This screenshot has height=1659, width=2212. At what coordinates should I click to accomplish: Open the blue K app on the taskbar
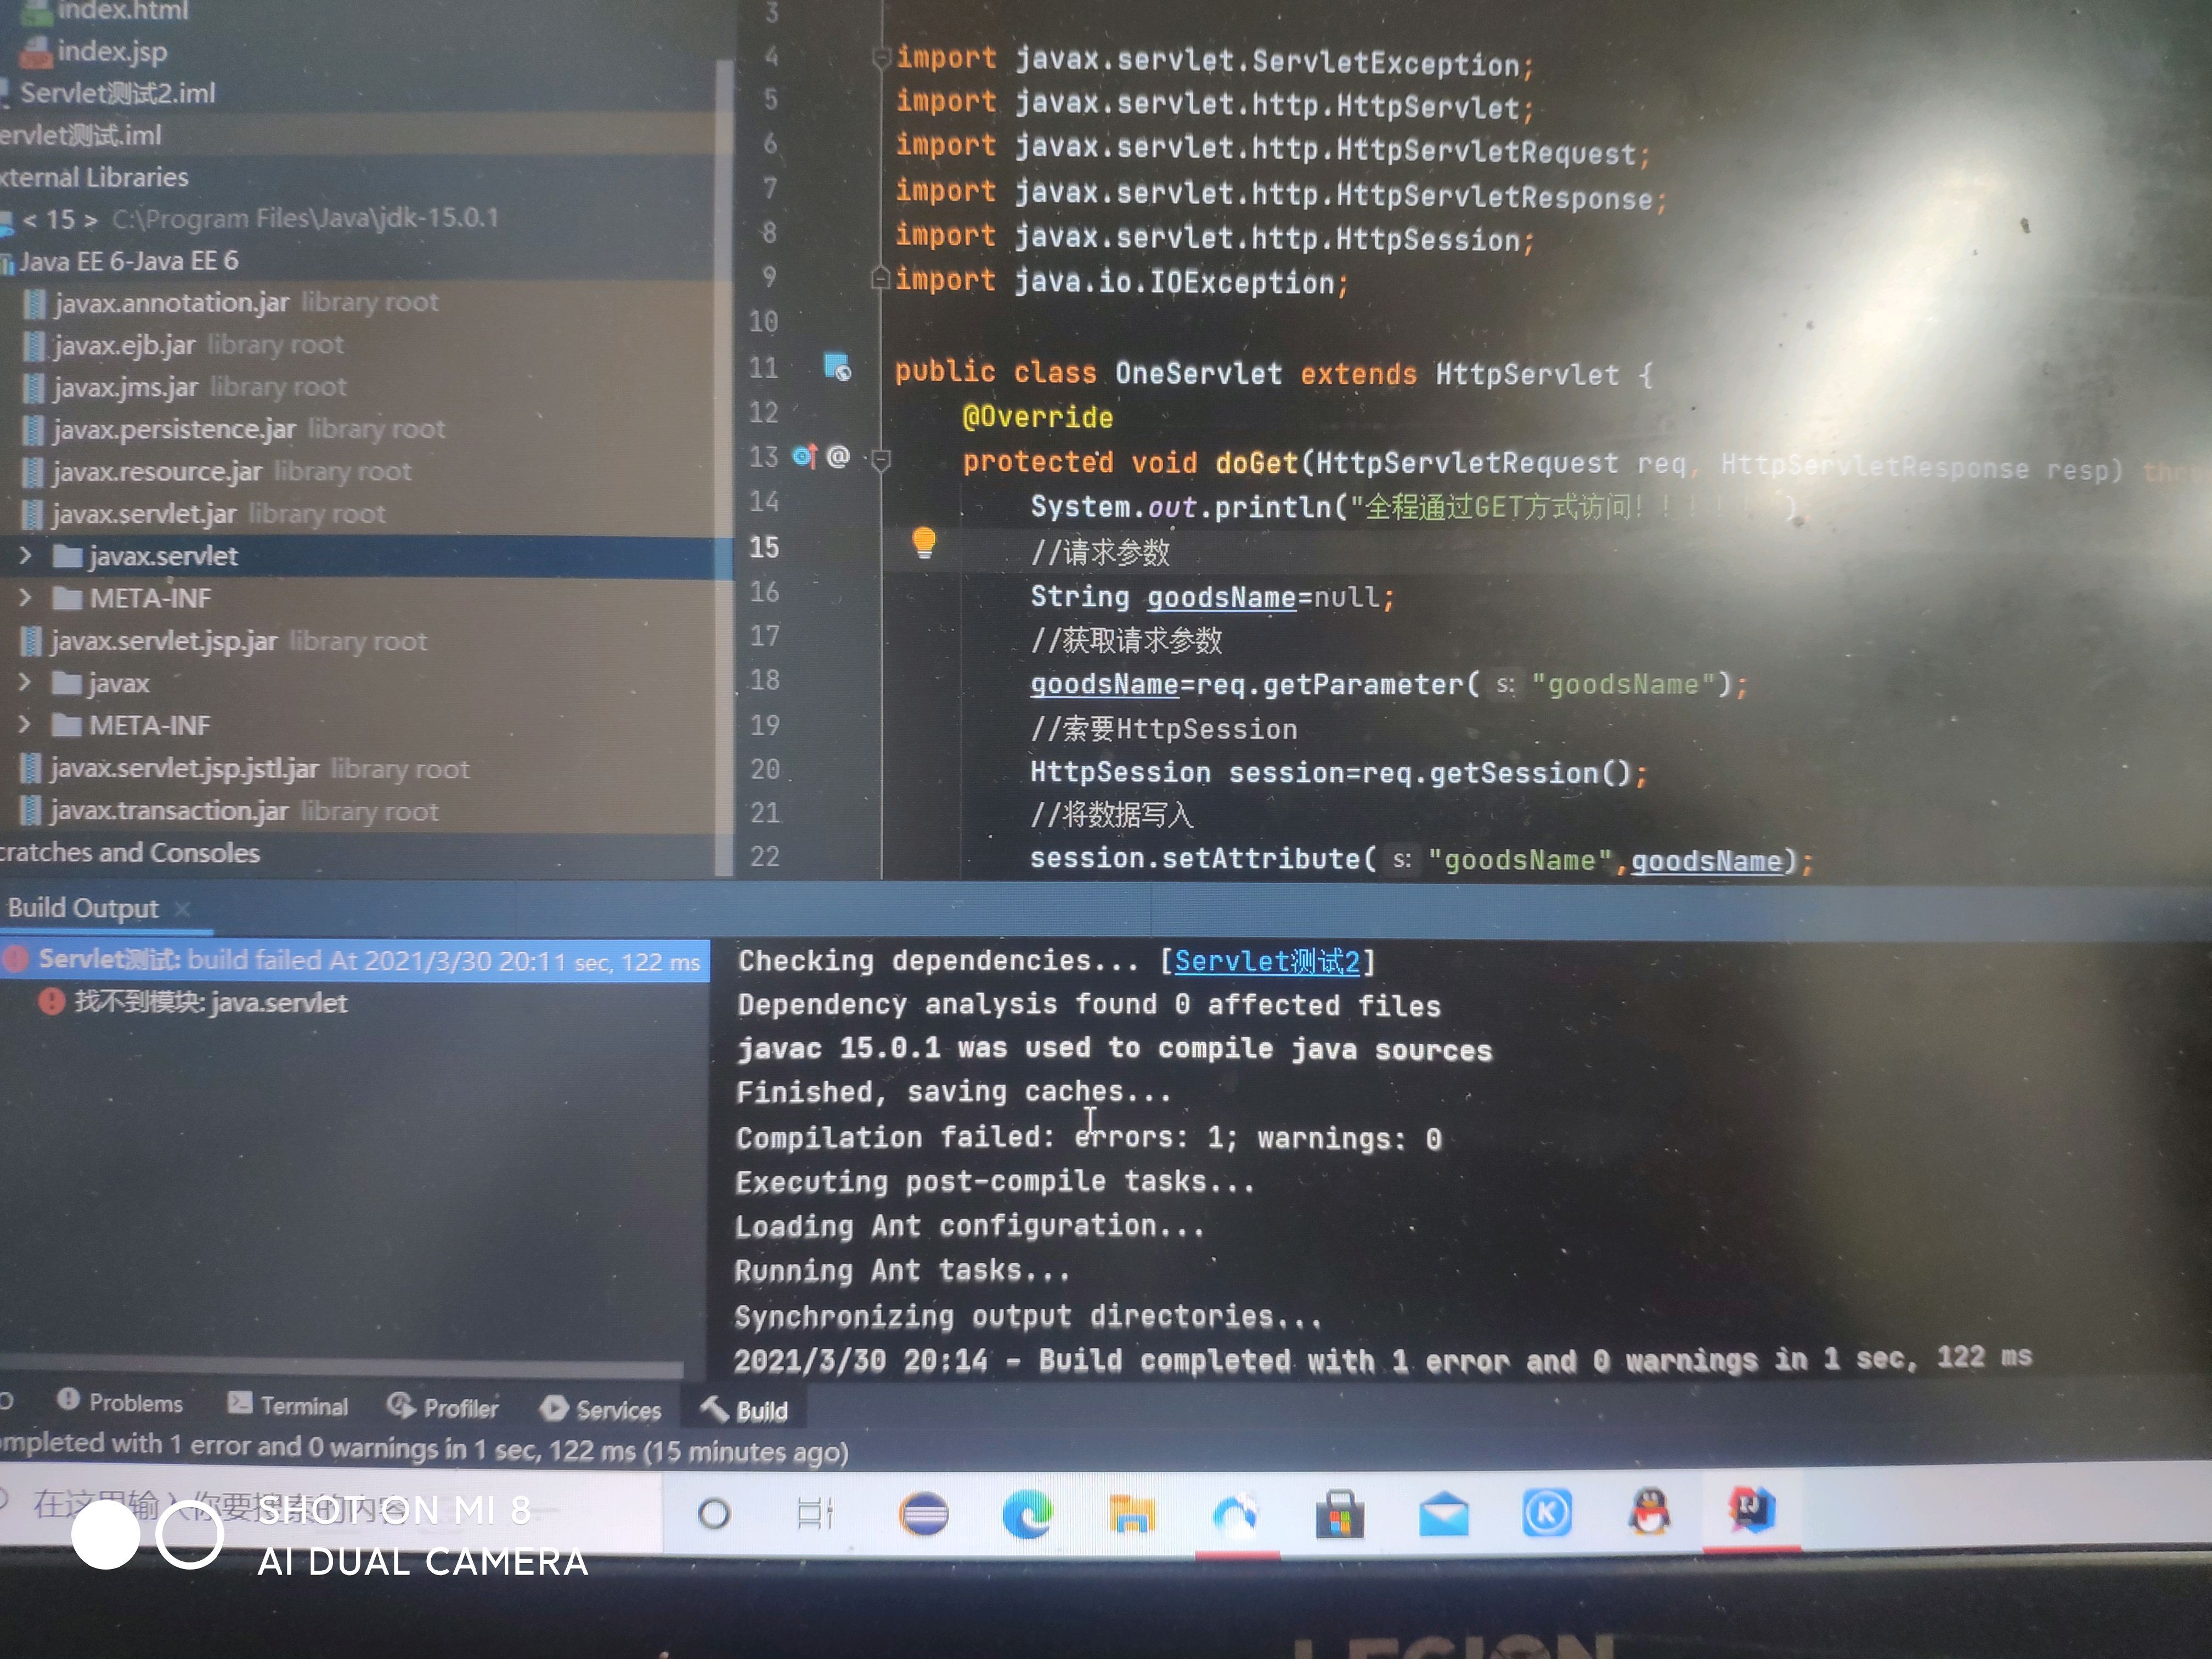click(1546, 1513)
